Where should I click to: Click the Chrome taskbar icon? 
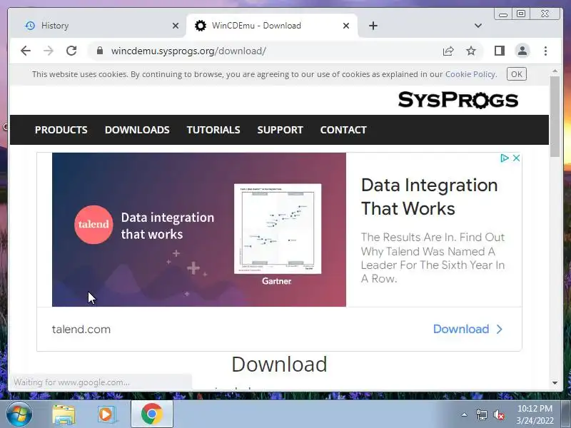[x=152, y=414]
